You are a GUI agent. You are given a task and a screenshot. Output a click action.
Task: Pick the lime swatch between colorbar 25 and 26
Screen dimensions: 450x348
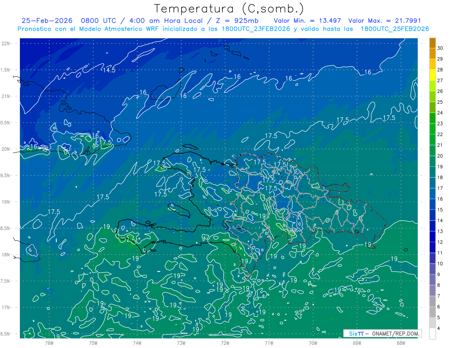coord(432,97)
